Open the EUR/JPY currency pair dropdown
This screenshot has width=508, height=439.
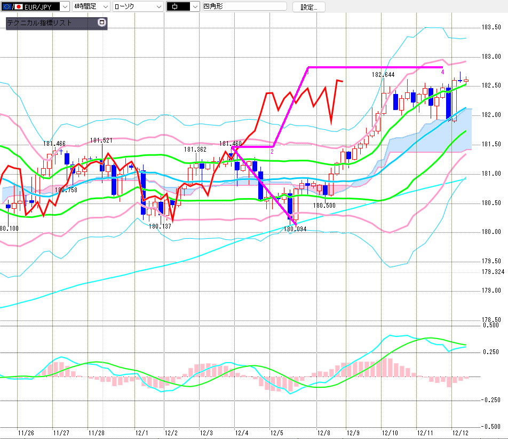click(x=65, y=7)
